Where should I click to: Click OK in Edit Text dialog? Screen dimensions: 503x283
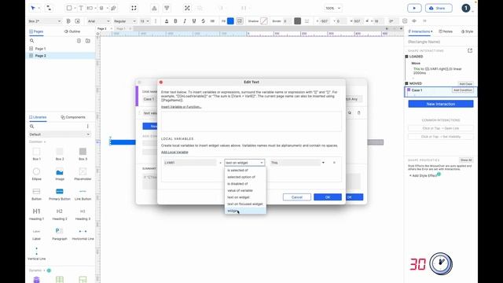pyautogui.click(x=328, y=197)
